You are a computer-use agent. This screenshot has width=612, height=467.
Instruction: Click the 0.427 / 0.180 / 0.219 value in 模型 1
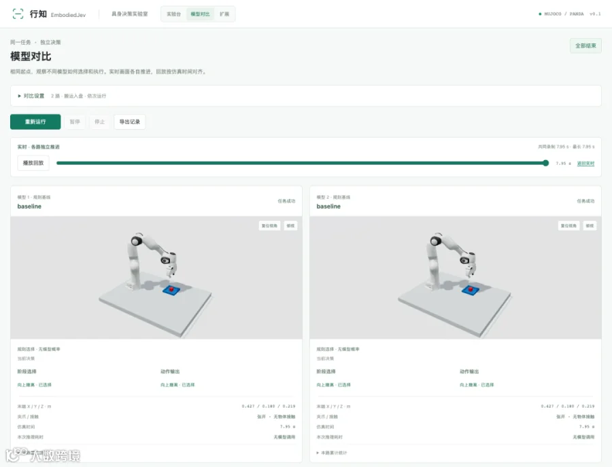(269, 406)
